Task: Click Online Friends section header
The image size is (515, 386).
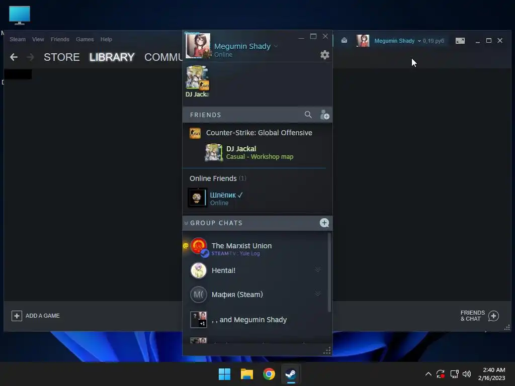Action: pos(218,178)
